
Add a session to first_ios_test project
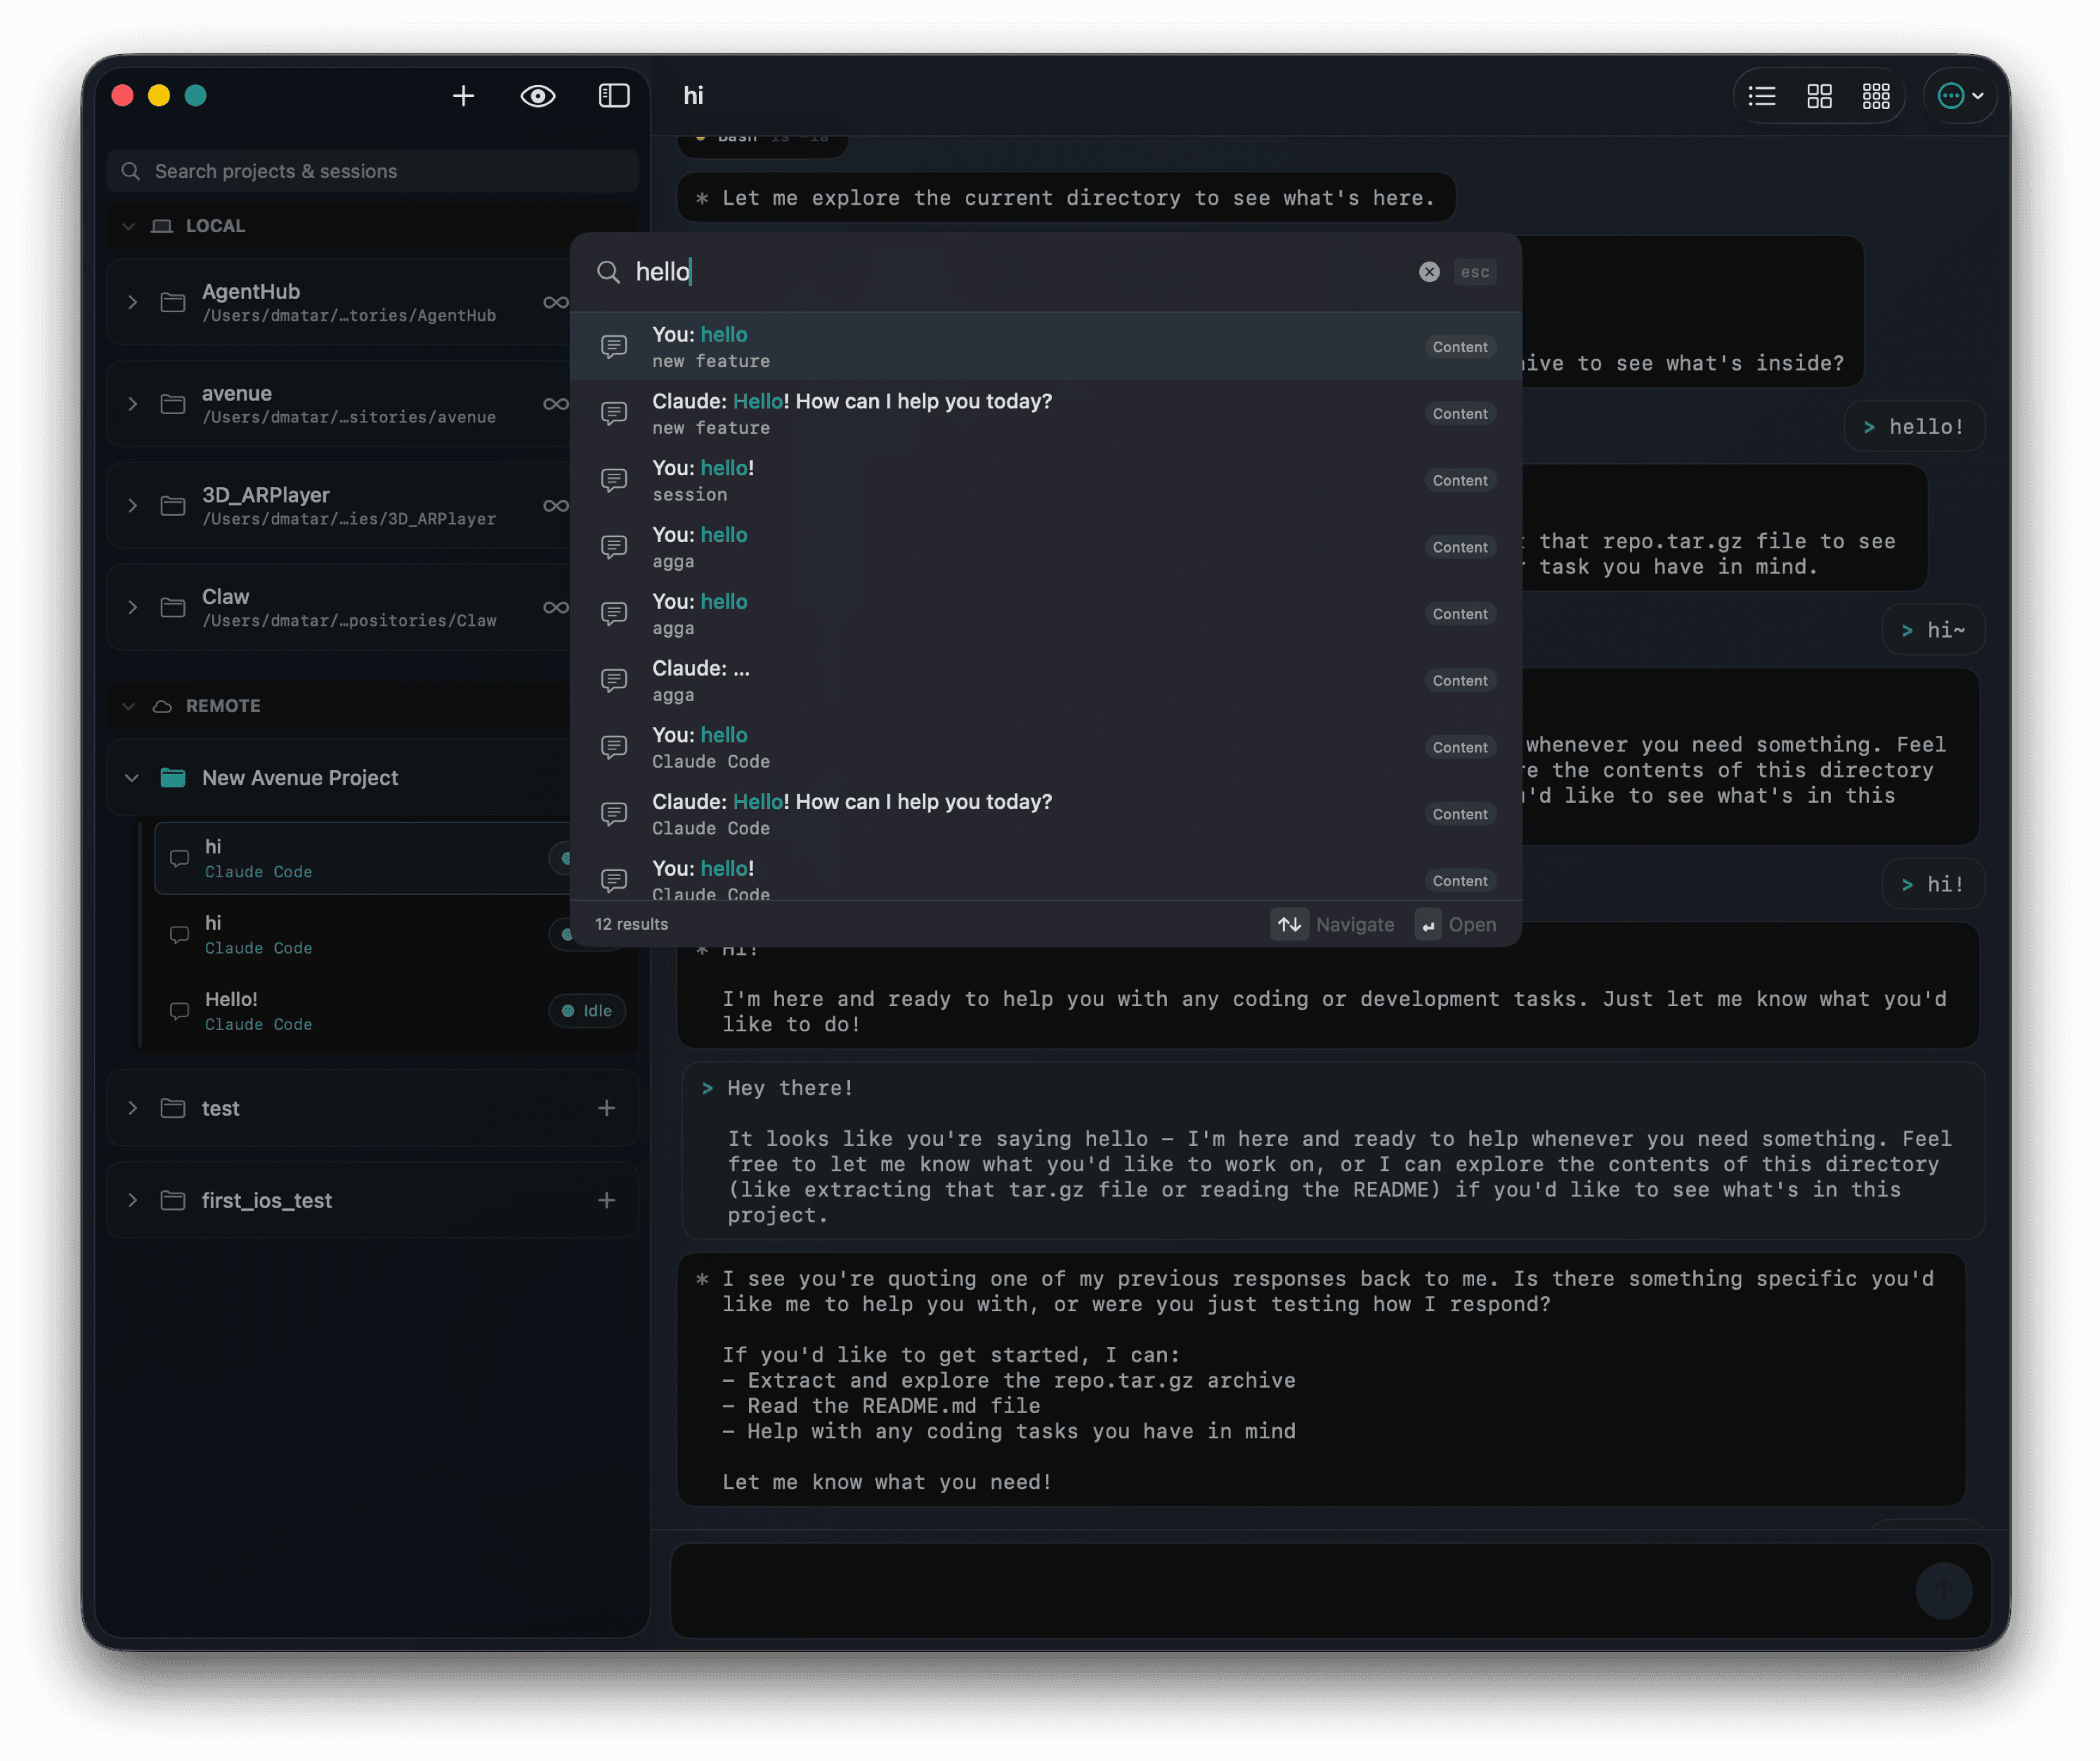click(x=606, y=1201)
